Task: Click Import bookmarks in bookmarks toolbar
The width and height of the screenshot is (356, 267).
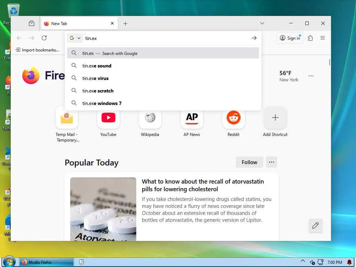Action: coord(38,50)
